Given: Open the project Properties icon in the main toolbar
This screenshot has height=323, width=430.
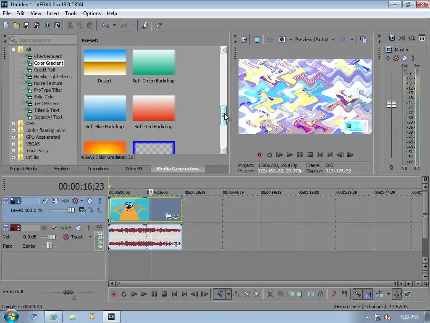Looking at the screenshot, I should [57, 25].
